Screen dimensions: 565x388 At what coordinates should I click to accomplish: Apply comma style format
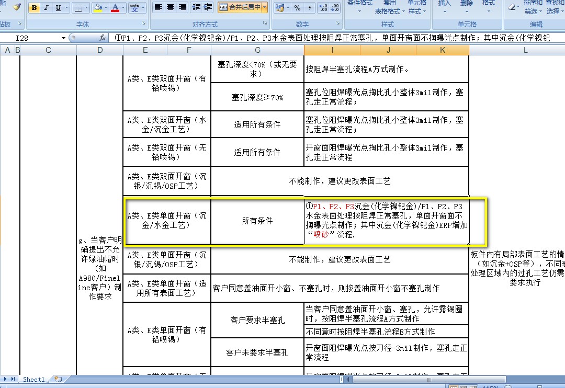tap(309, 7)
